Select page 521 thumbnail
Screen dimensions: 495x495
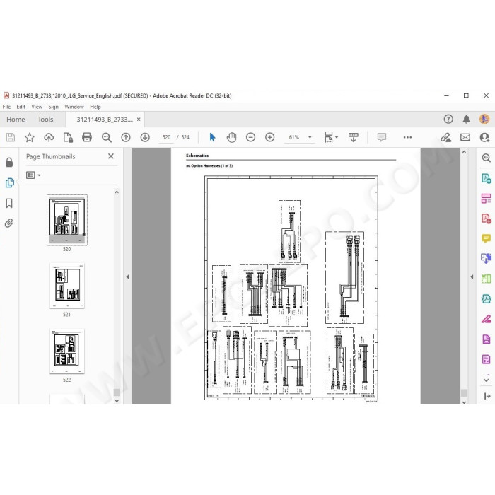[67, 286]
